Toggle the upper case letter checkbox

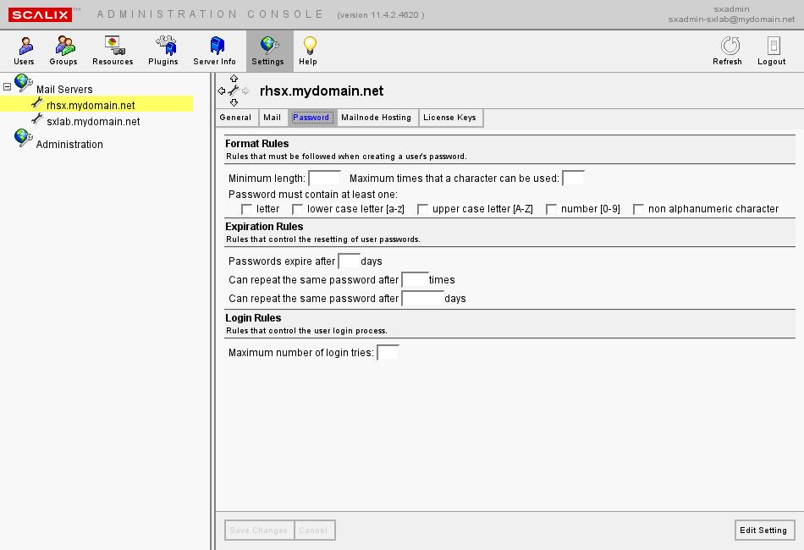click(x=422, y=209)
